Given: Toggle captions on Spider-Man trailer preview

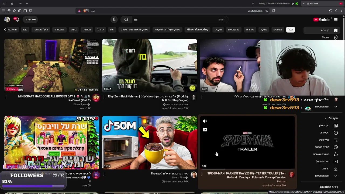Looking at the screenshot, I should (x=205, y=130).
